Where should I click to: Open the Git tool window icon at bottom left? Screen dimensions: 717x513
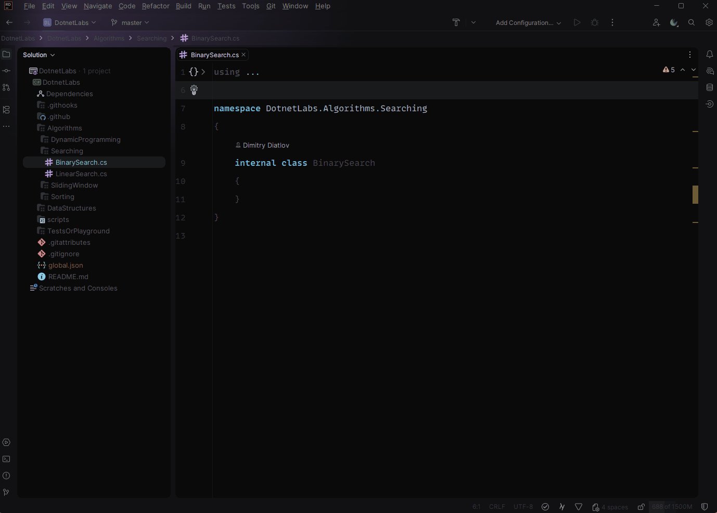[6, 492]
